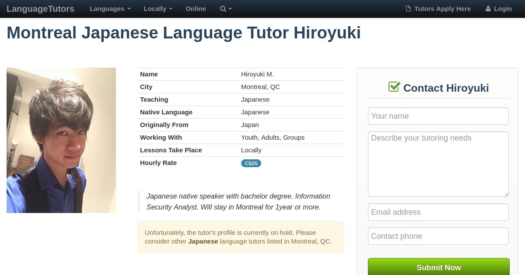525x275 pixels.
Task: Click the Submit Now button
Action: click(x=439, y=267)
